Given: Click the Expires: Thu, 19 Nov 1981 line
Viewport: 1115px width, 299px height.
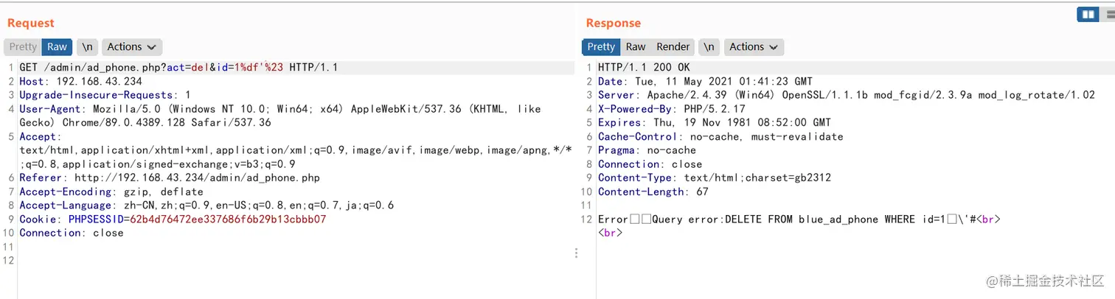Looking at the screenshot, I should [715, 122].
